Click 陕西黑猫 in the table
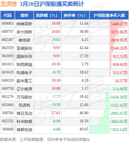This screenshot has width=129, height=142. coord(24,65)
